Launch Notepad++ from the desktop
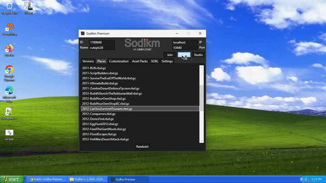Screen dimensions: 326x183 [x=9, y=114]
